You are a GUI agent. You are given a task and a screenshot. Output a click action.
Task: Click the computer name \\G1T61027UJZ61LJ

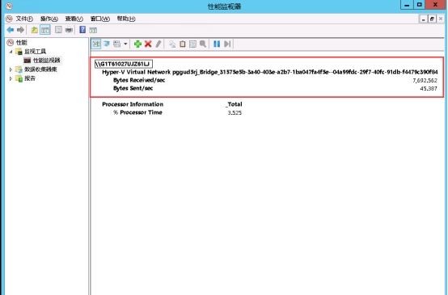point(124,64)
